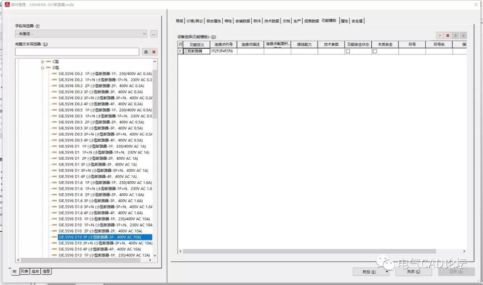
Task: Select SIE.5SY6 D1.6 3P tree row
Action: [101, 201]
